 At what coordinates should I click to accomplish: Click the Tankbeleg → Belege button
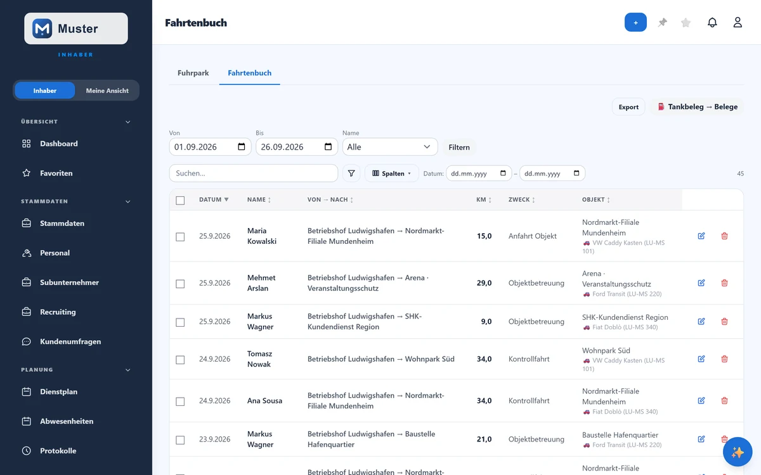click(x=697, y=107)
